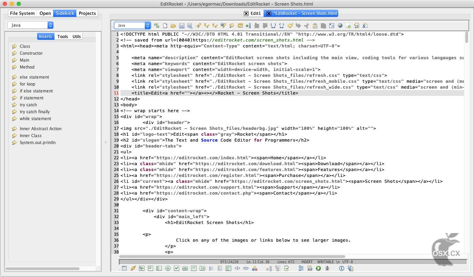Viewport: 474px width, 277px height.
Task: Place cursor in the title tag on line 11
Action: tap(215, 93)
